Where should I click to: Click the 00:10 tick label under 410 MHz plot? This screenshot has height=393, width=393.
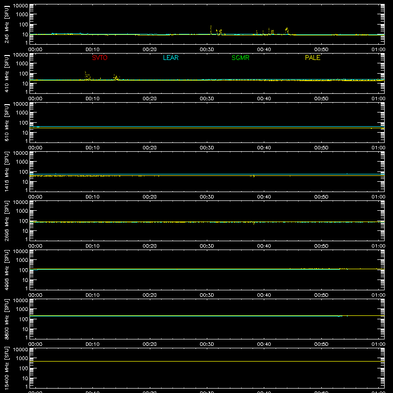[x=92, y=99]
